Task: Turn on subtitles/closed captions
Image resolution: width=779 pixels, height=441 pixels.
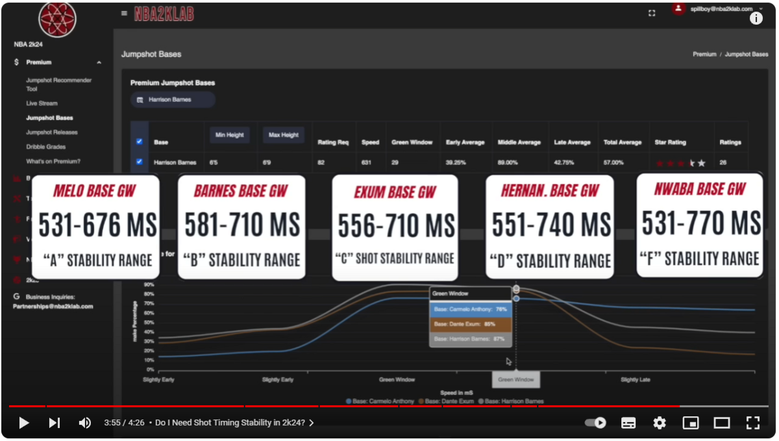Action: pos(628,423)
